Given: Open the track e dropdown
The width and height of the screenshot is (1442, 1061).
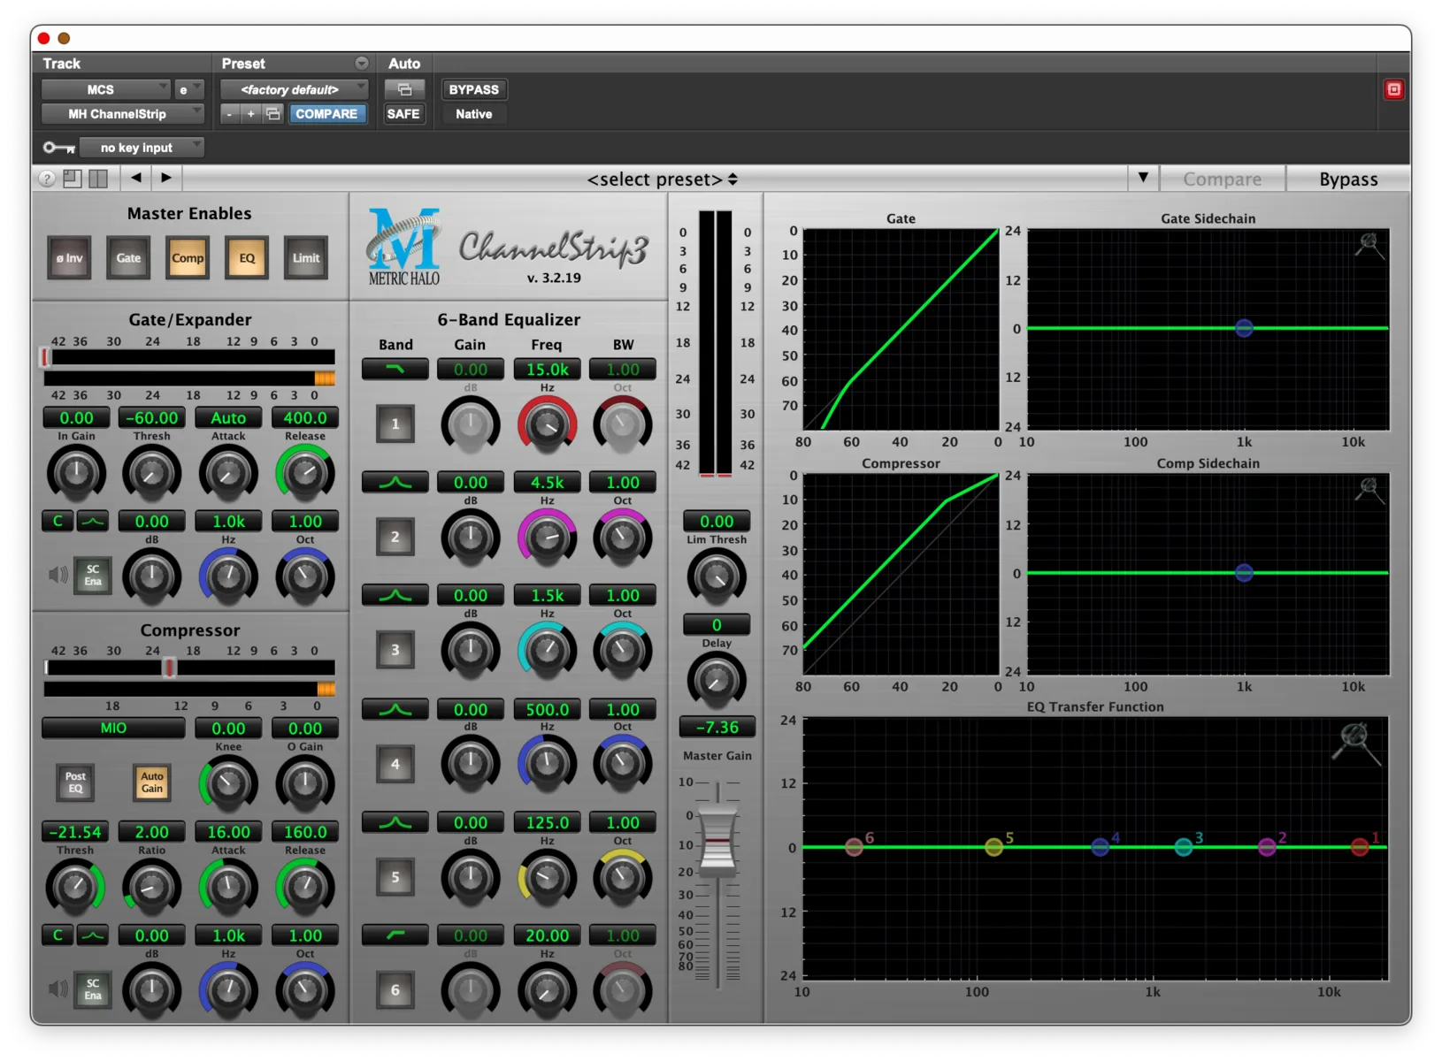Looking at the screenshot, I should [x=189, y=89].
